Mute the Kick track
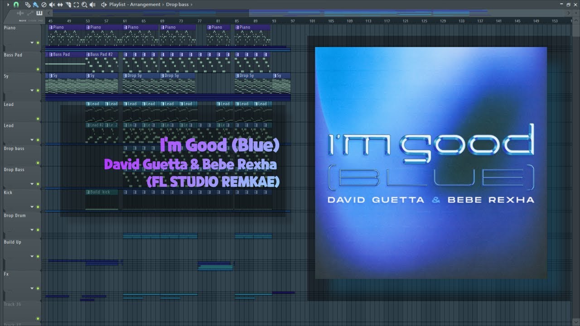This screenshot has height=326, width=580. [x=38, y=207]
